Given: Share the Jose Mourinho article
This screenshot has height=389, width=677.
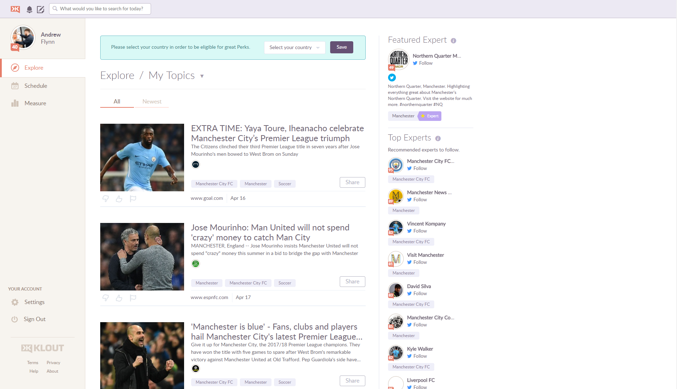Looking at the screenshot, I should coord(352,282).
